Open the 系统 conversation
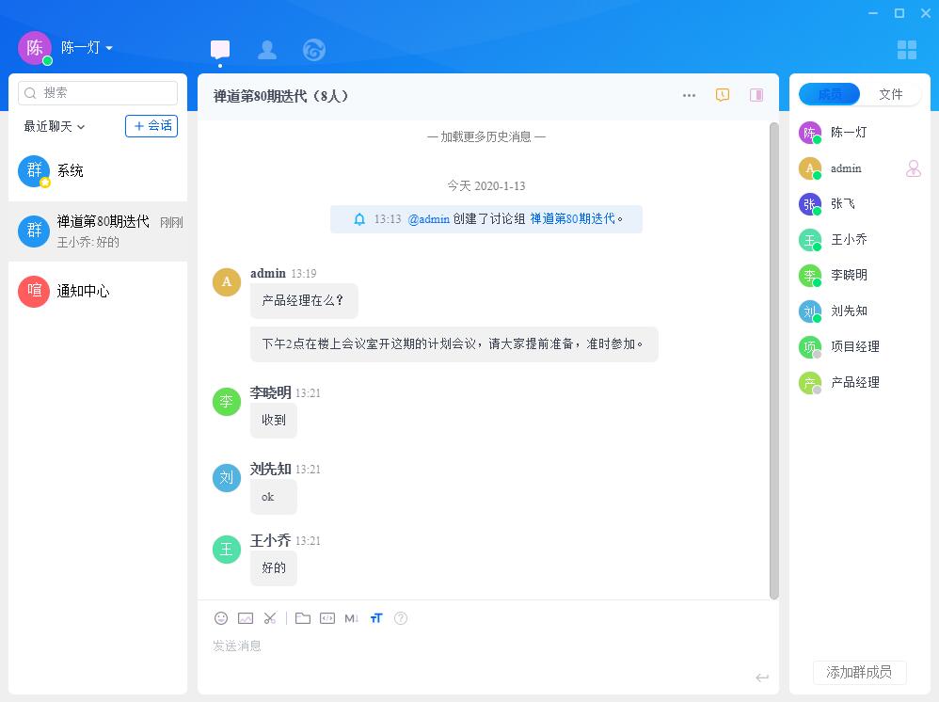 (x=98, y=171)
